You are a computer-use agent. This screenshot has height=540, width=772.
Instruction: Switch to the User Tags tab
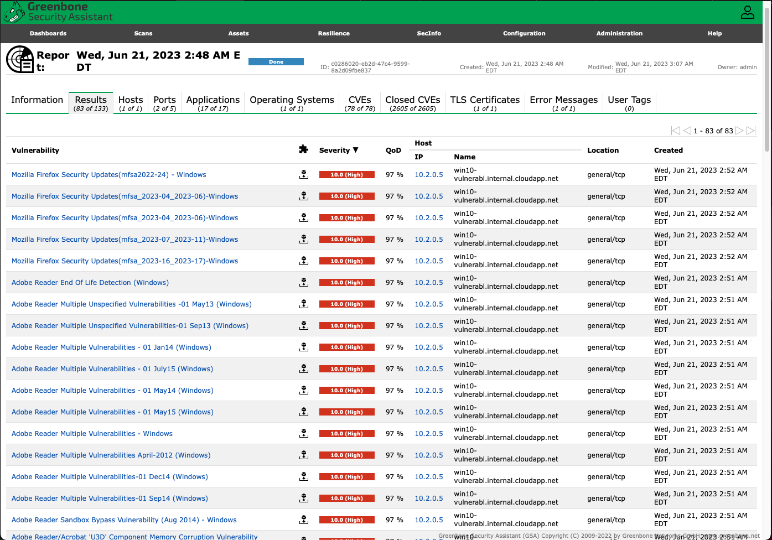[x=629, y=103]
